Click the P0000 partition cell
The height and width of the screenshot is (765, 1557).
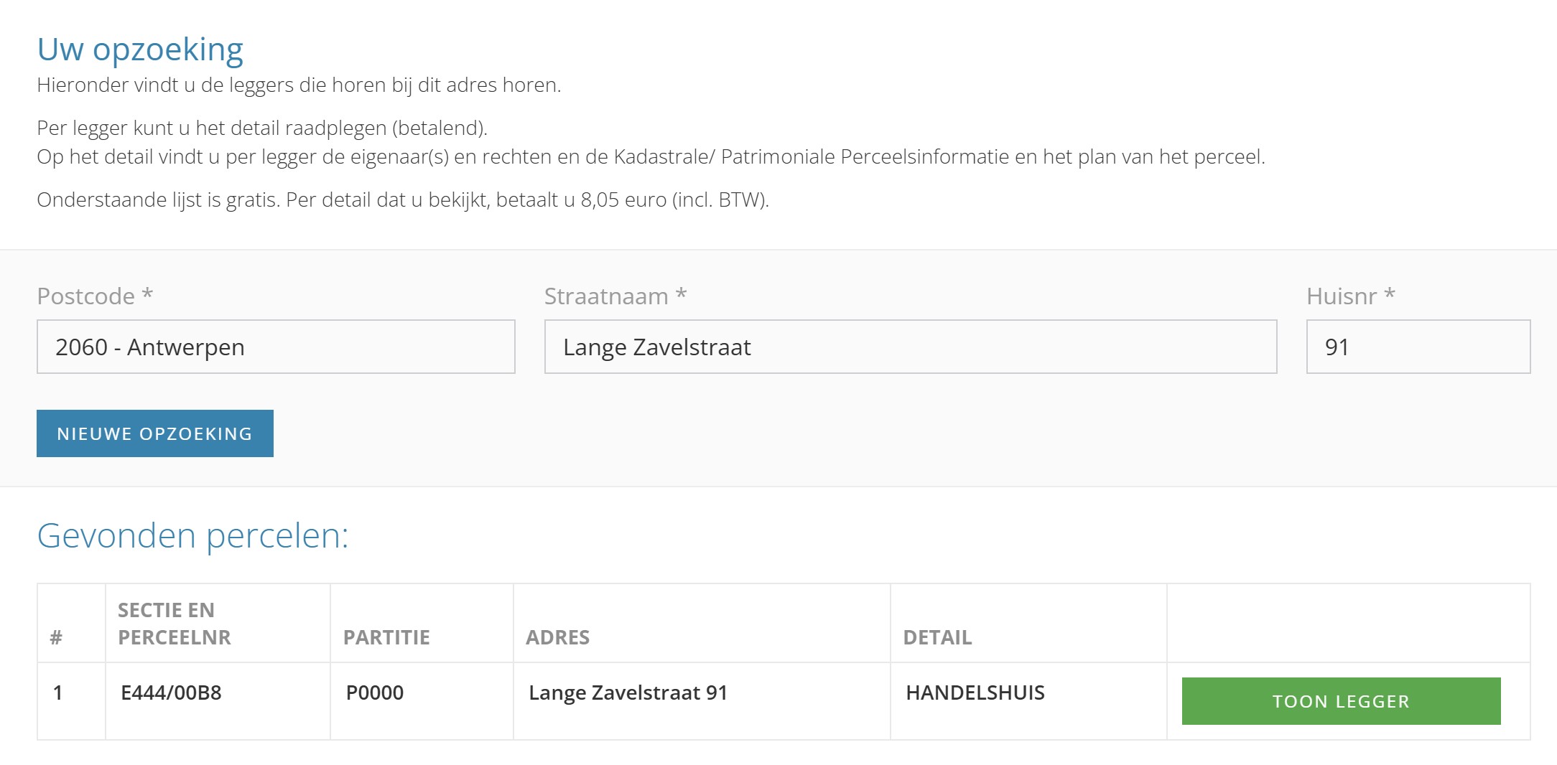[x=375, y=693]
